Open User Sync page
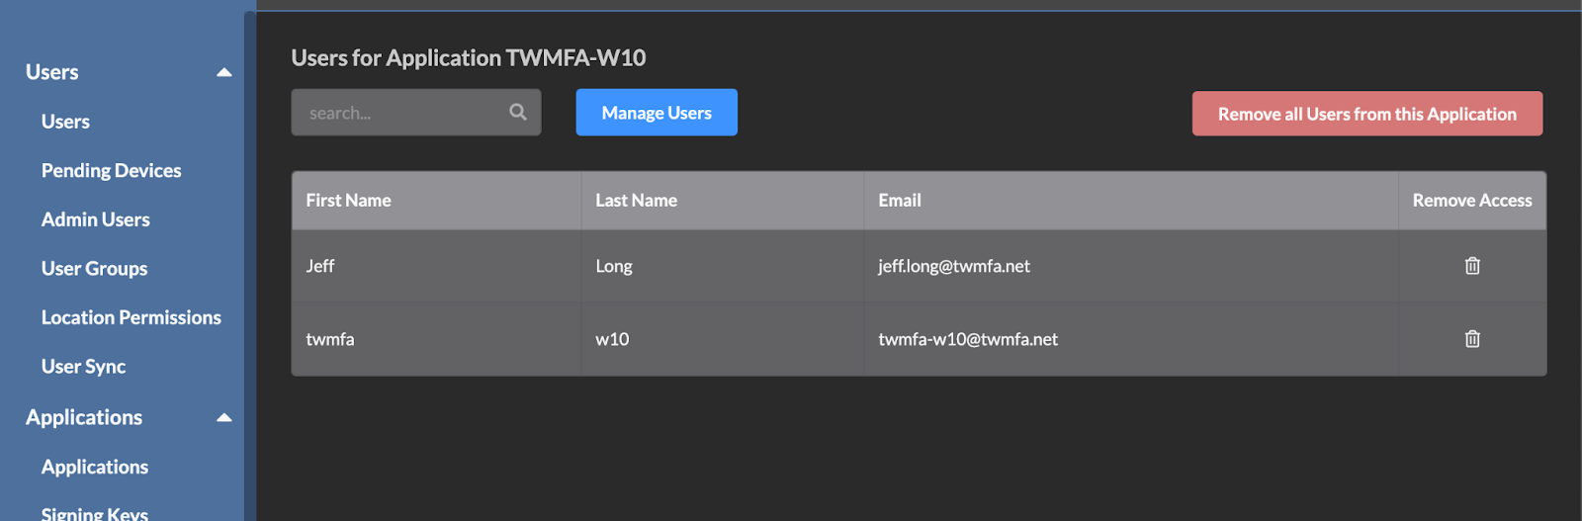Viewport: 1582px width, 521px height. pos(84,366)
